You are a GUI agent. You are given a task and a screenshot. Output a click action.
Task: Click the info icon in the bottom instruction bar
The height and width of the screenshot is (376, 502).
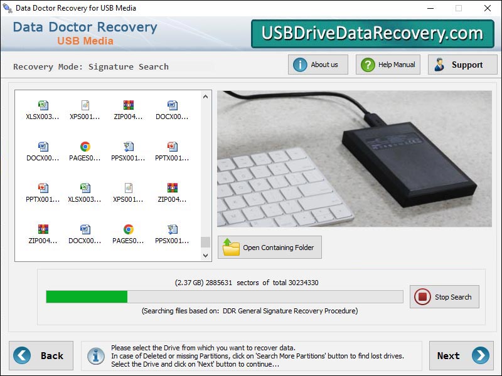[x=95, y=356]
